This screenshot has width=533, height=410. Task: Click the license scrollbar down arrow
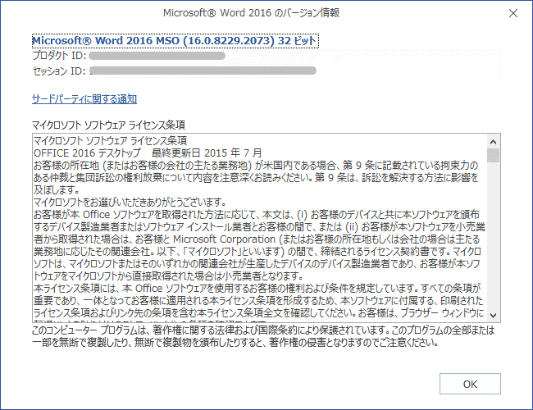pyautogui.click(x=493, y=315)
